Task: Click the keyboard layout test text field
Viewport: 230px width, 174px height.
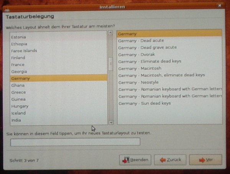Action: tap(75, 142)
